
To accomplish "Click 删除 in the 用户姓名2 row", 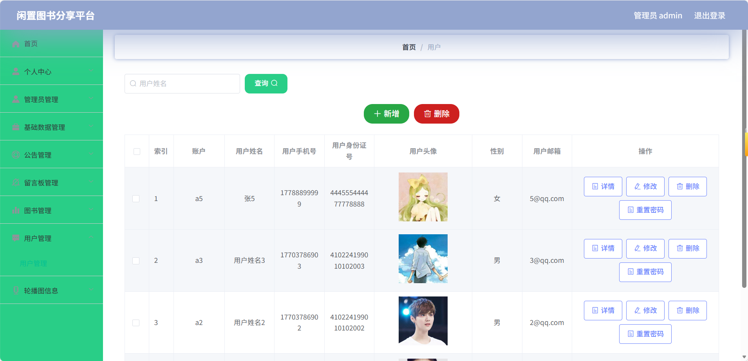I will pos(688,311).
